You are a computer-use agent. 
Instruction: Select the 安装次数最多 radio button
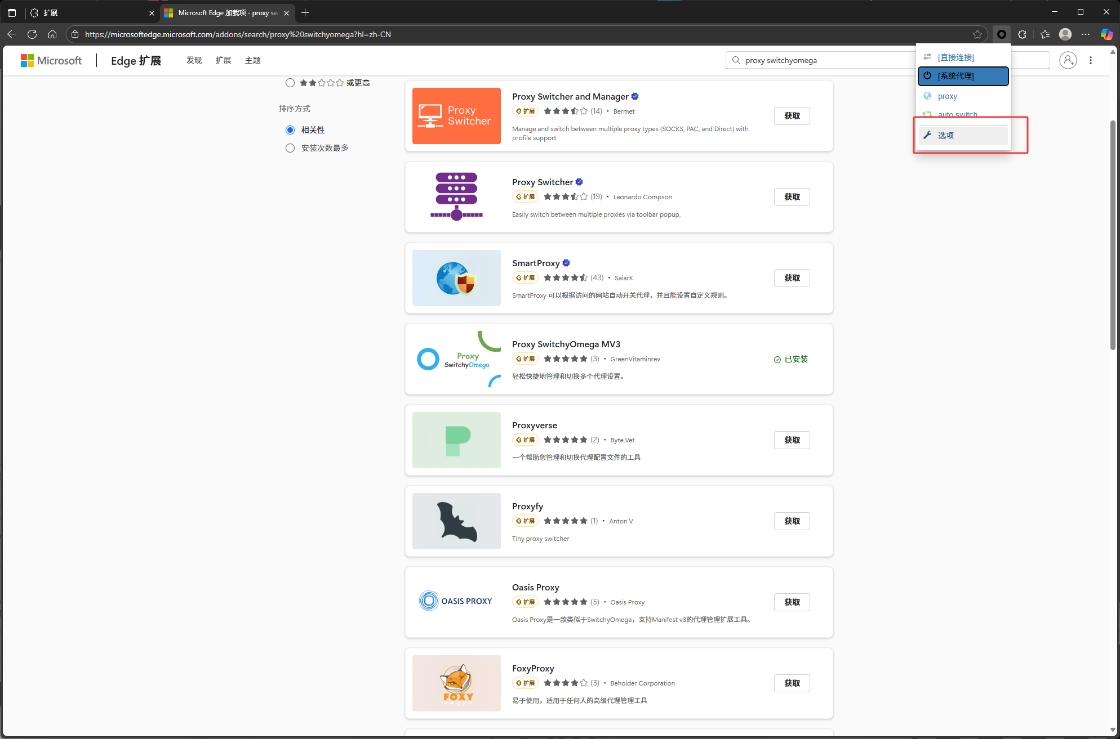[290, 148]
